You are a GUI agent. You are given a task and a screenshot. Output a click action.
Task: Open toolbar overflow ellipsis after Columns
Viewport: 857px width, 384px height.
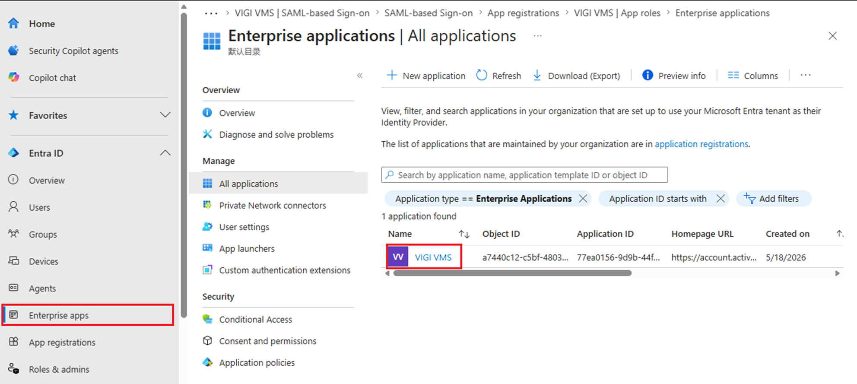806,75
